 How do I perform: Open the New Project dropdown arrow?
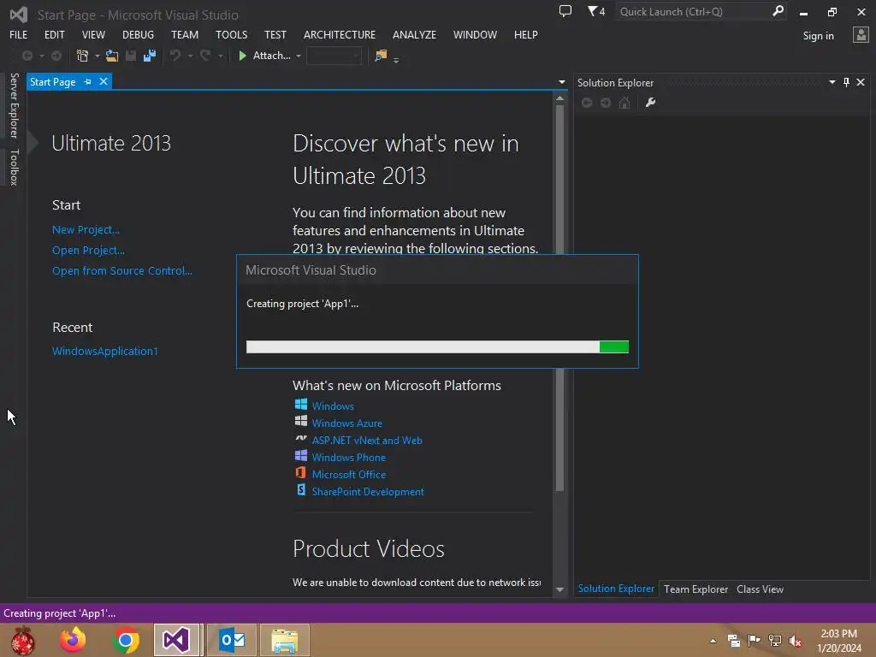click(x=97, y=56)
